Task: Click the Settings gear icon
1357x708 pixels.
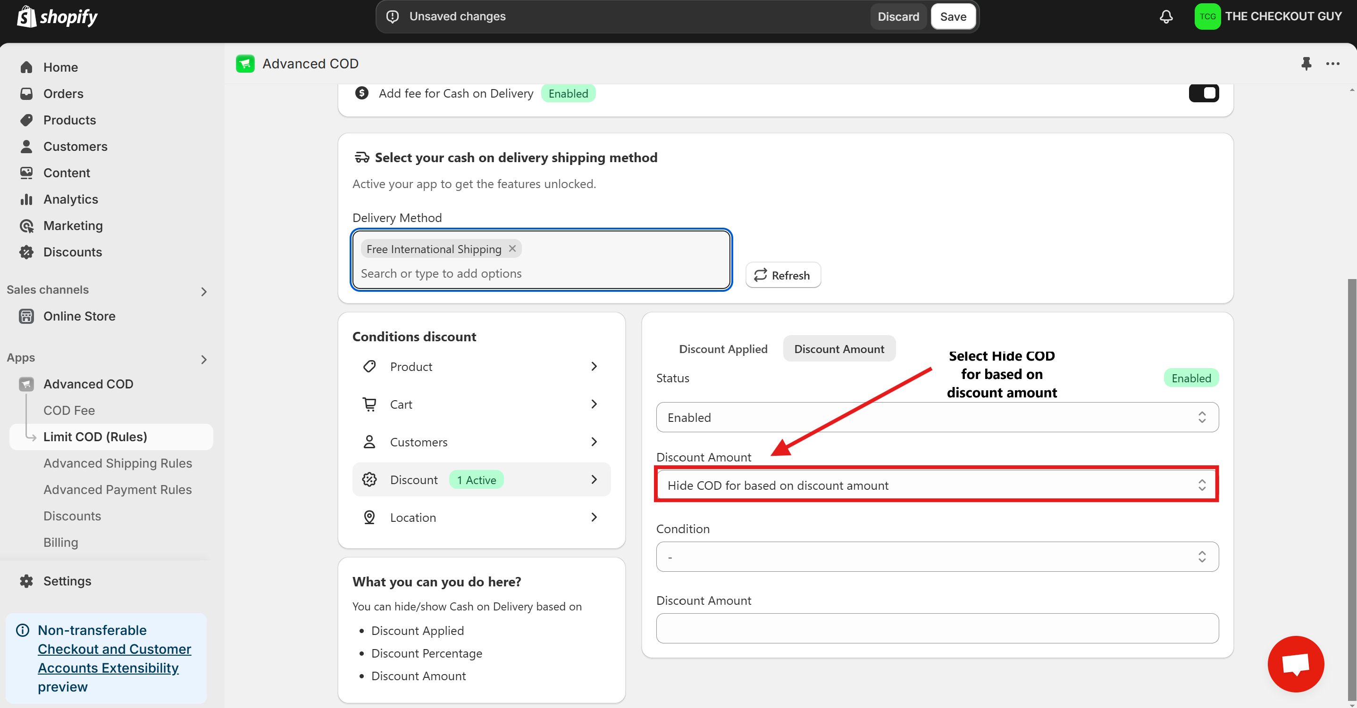Action: 26,581
